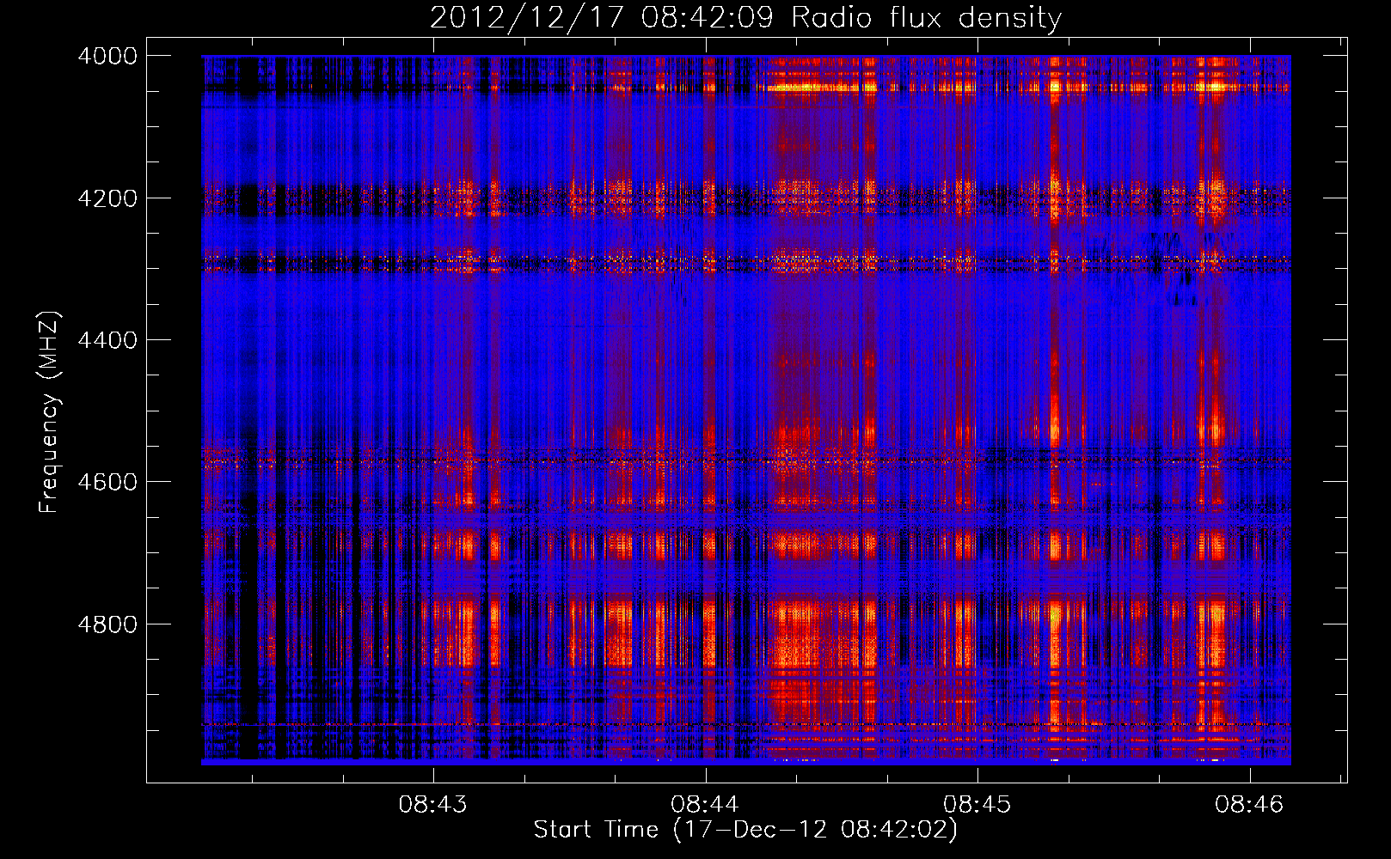Click the 08:43 time tick label
The width and height of the screenshot is (1391, 859).
(433, 804)
